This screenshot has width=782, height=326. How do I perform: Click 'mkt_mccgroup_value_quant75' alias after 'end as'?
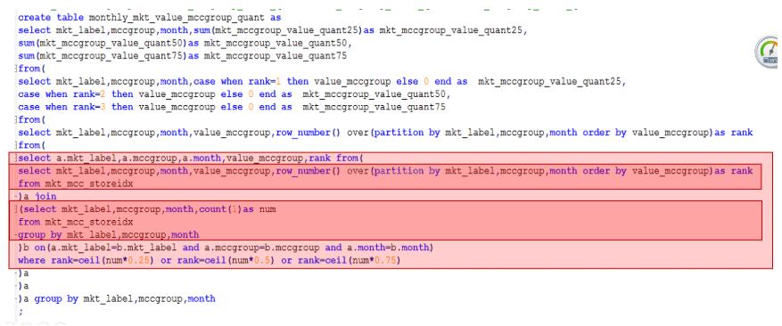374,107
